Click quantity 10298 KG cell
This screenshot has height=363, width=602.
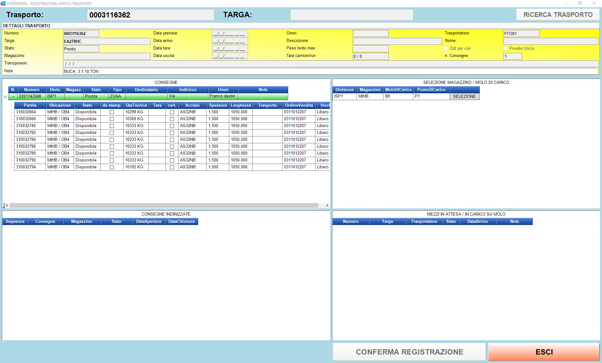pos(136,112)
